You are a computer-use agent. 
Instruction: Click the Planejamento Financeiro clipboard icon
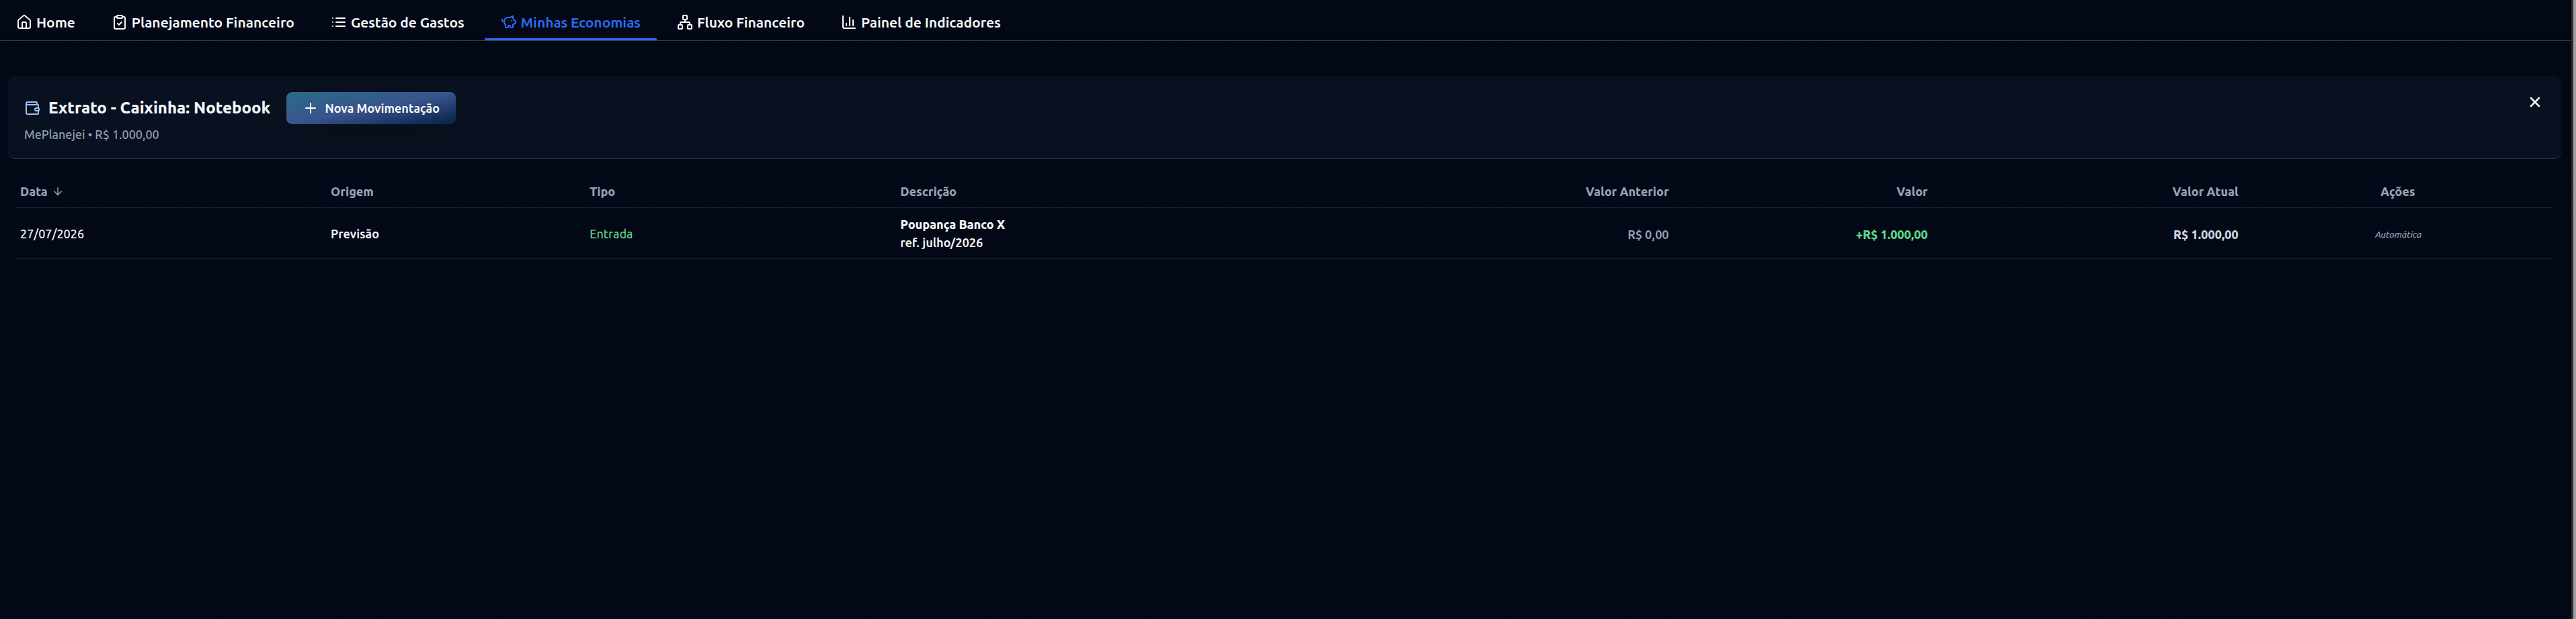tap(119, 22)
